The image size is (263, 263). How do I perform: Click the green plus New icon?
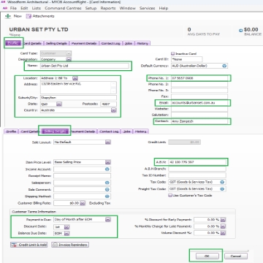point(8,16)
